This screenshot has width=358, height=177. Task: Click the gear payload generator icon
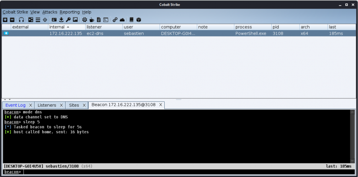[84, 19]
